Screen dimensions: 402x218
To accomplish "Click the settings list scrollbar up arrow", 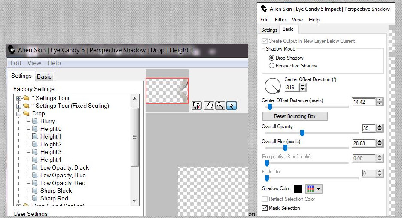I will pyautogui.click(x=134, y=98).
